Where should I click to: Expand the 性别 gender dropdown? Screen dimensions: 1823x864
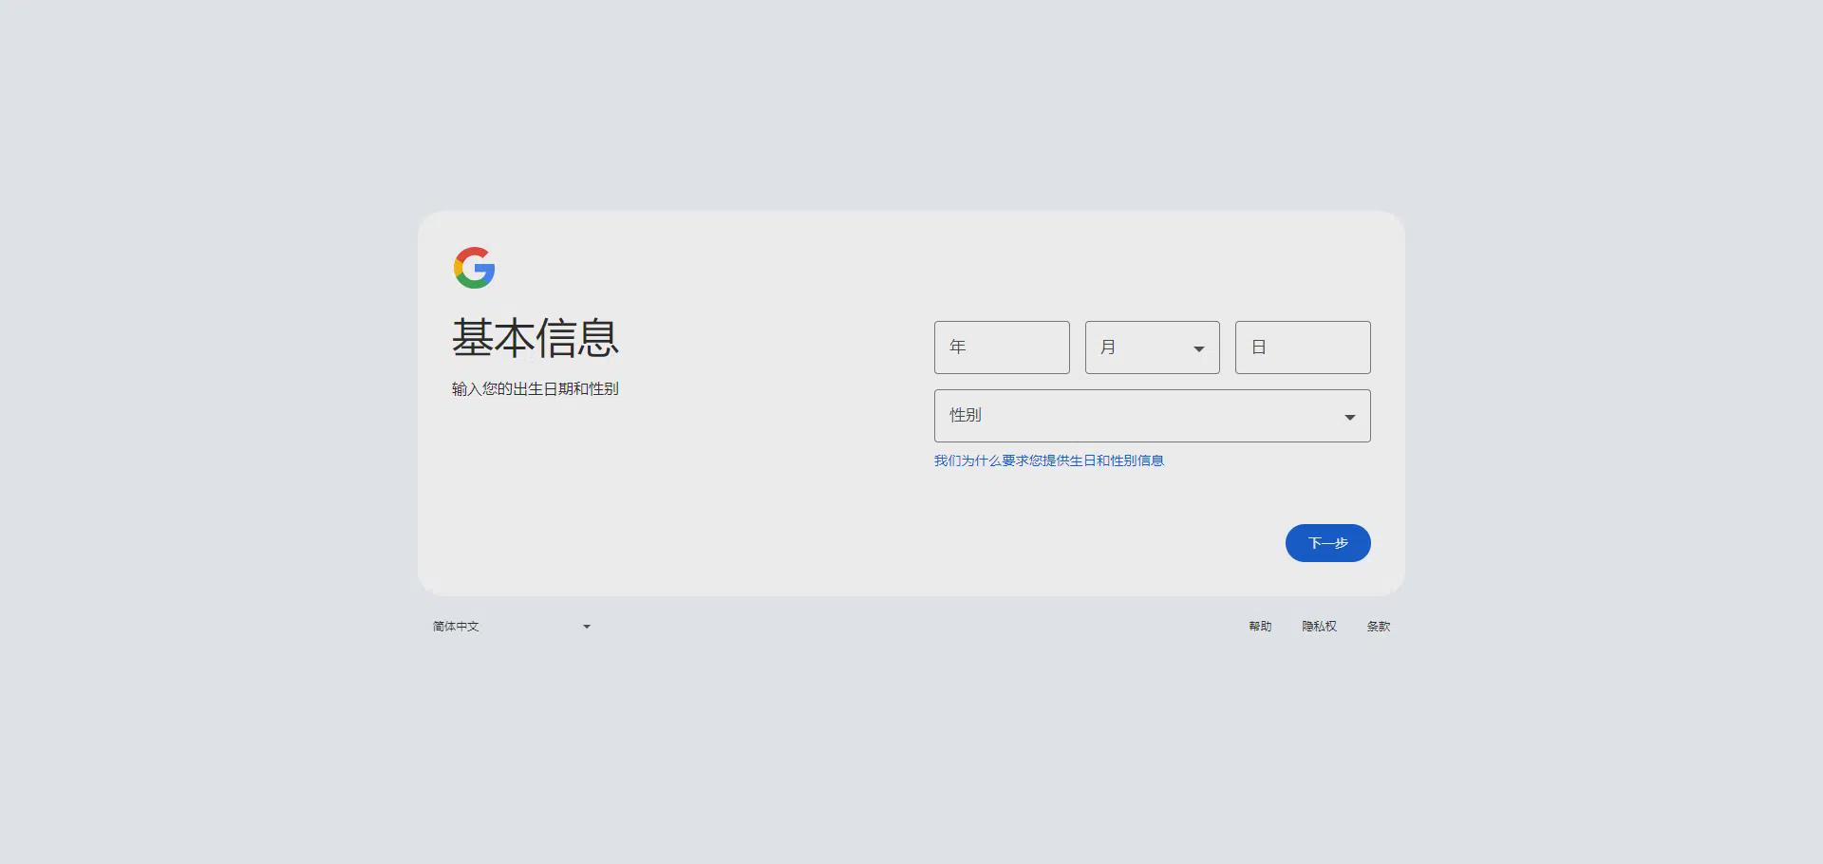1153,416
